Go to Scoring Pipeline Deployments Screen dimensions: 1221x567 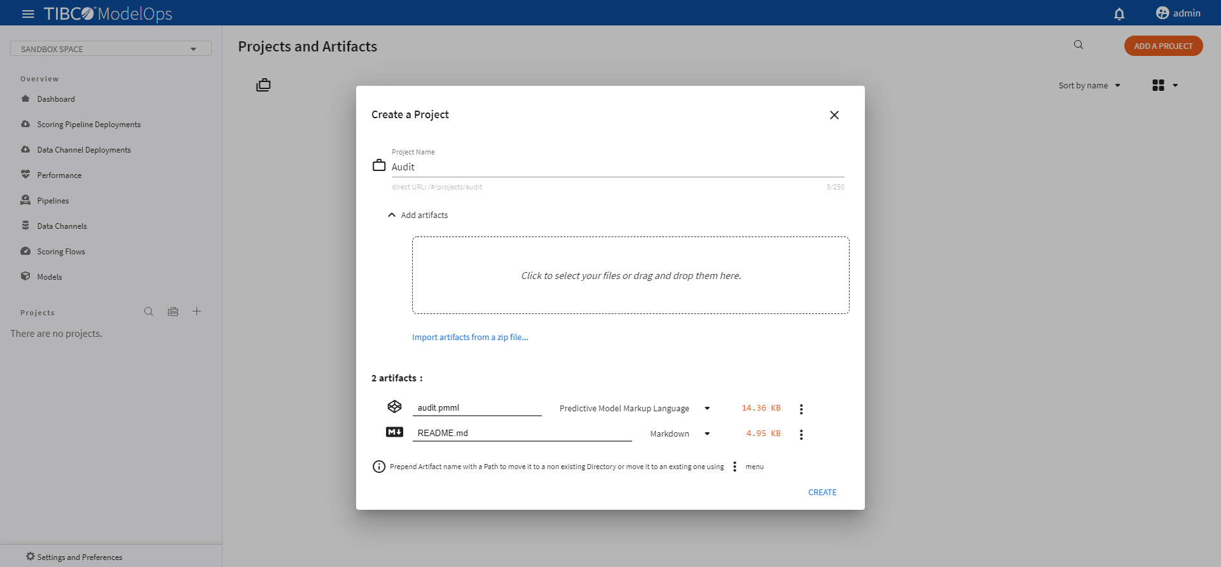click(x=88, y=125)
